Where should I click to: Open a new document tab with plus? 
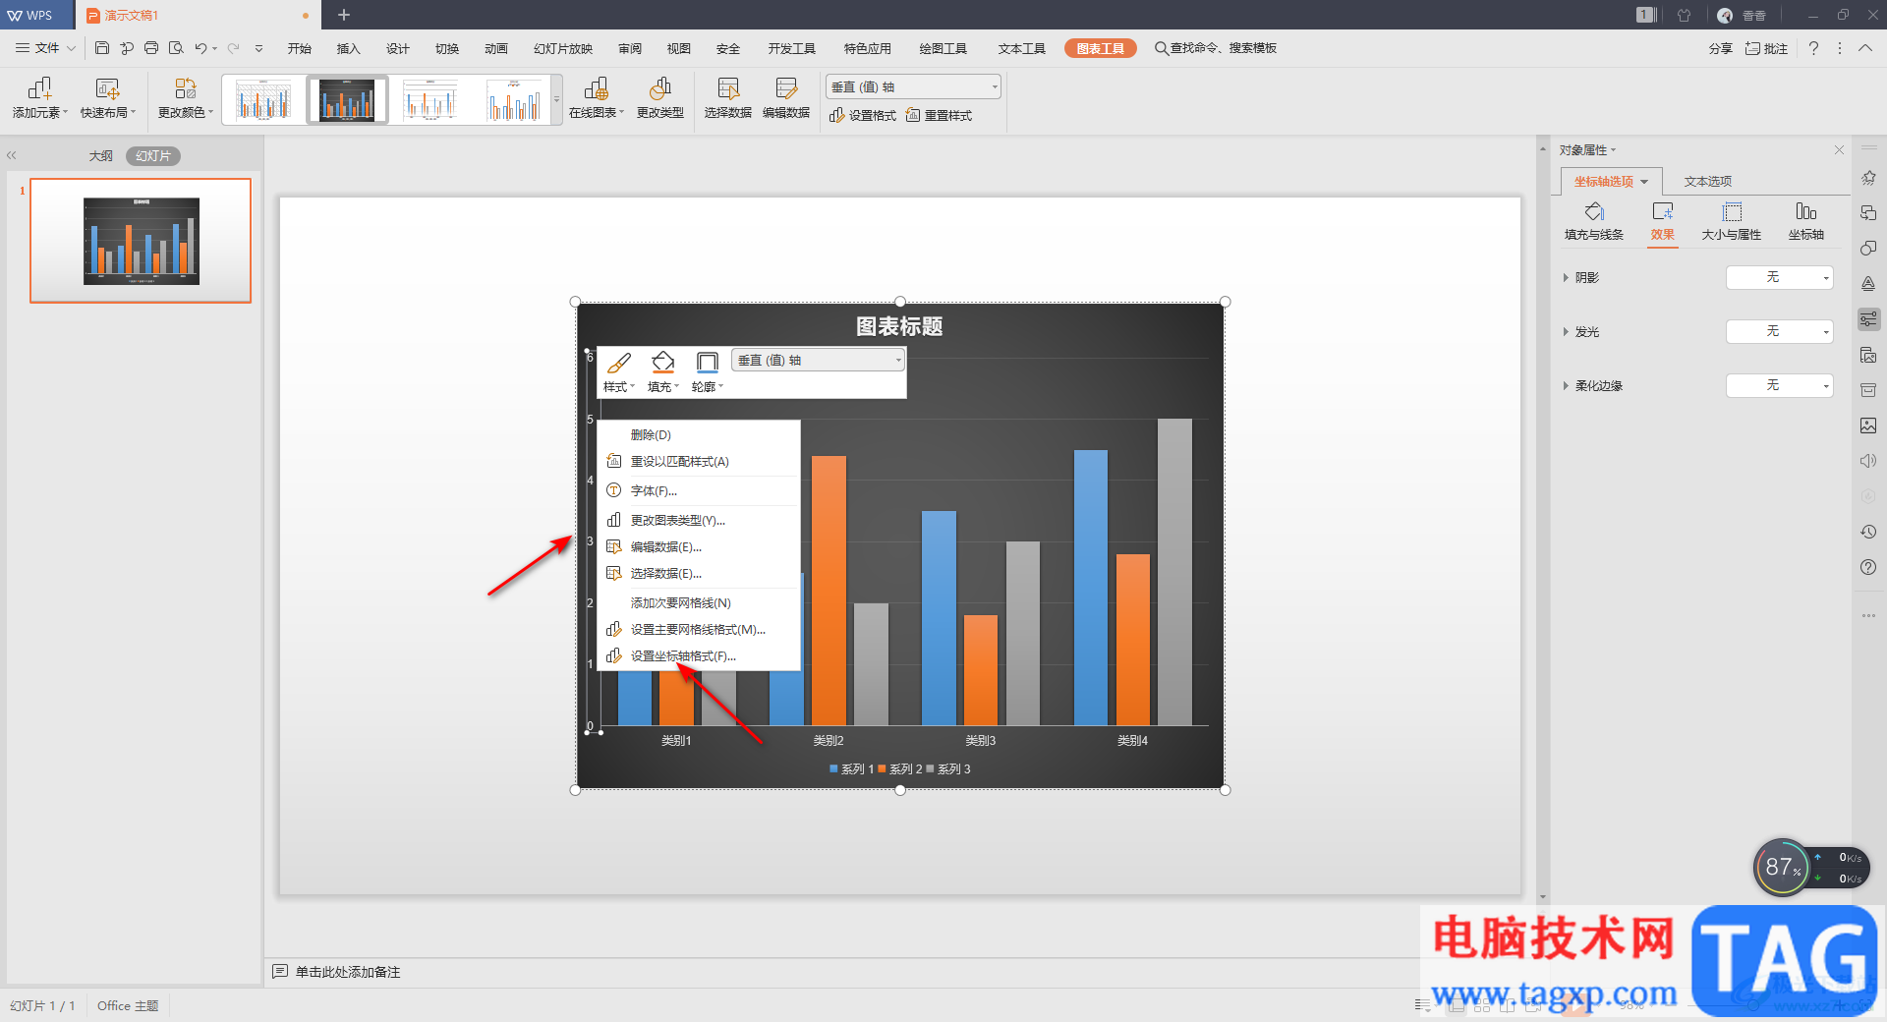pyautogui.click(x=344, y=15)
